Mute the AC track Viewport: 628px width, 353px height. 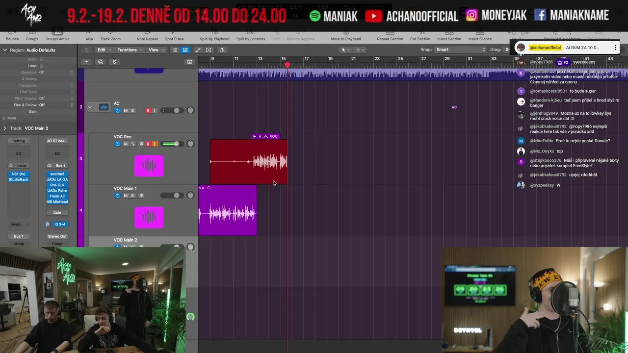click(126, 111)
